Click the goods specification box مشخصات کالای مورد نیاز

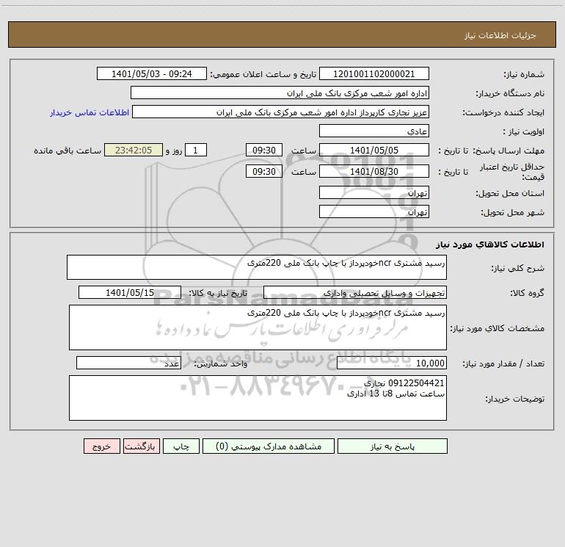258,327
